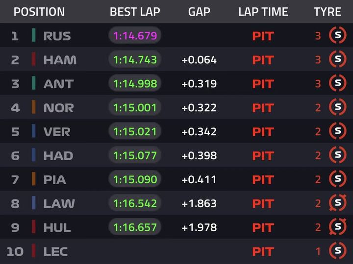Click the red PIT status for LEC
Screen dimensions: 353x264
(263, 252)
